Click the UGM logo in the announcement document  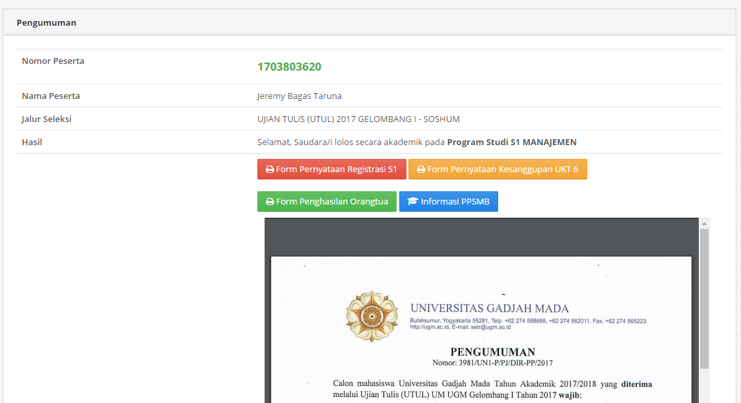pyautogui.click(x=371, y=316)
